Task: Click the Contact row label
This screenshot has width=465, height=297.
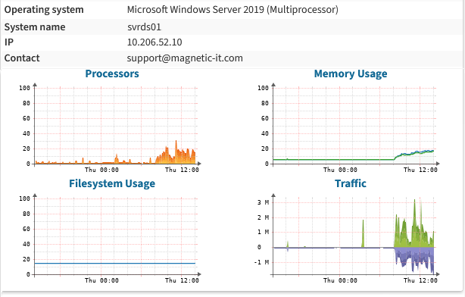Action: 22,58
